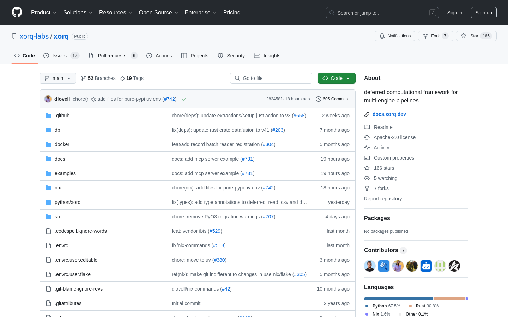Open docs.xorq.dev website link
Screen dimensions: 508x317
coord(389,114)
